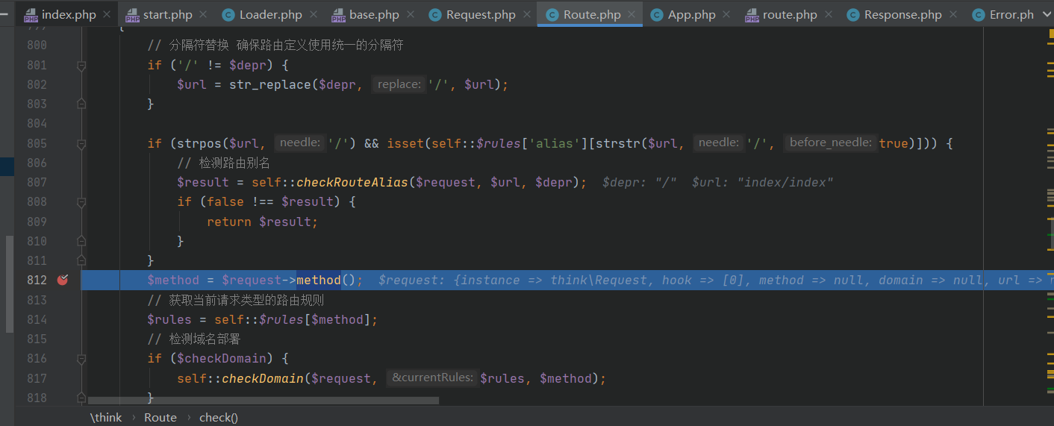Click the '&currentRules:' parameter hint on line 817
Viewport: 1054px width, 426px height.
pos(433,378)
